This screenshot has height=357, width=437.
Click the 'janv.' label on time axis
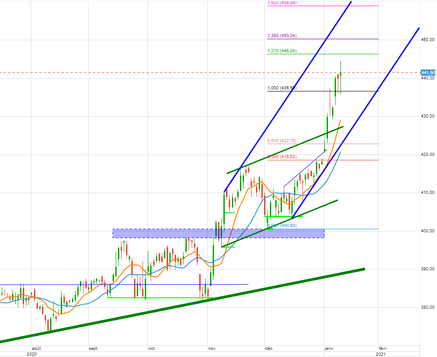[x=328, y=348]
